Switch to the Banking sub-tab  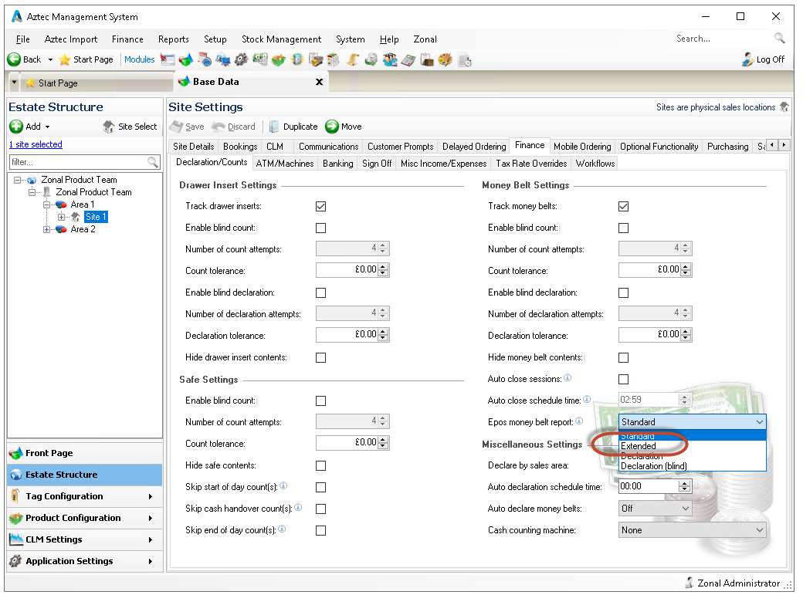coord(338,164)
